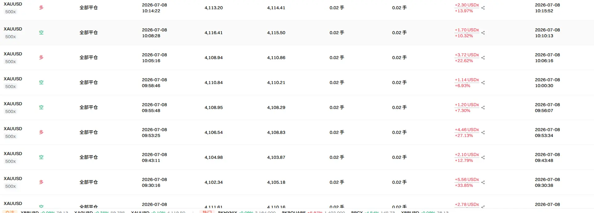Select the long 多 marker for entry 4,106.54
Screen dimensions: 594x213
point(41,132)
